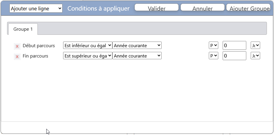The width and height of the screenshot is (274, 135).
Task: Open Année courante dropdown in Début parcours row
Action: (137, 45)
